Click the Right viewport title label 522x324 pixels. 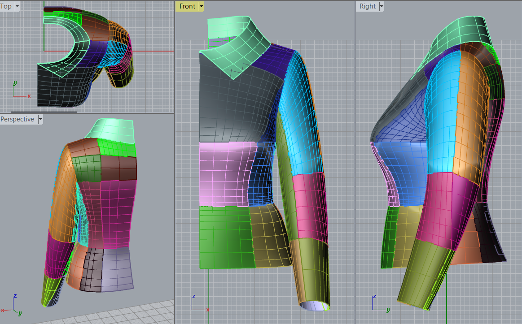[x=367, y=6]
